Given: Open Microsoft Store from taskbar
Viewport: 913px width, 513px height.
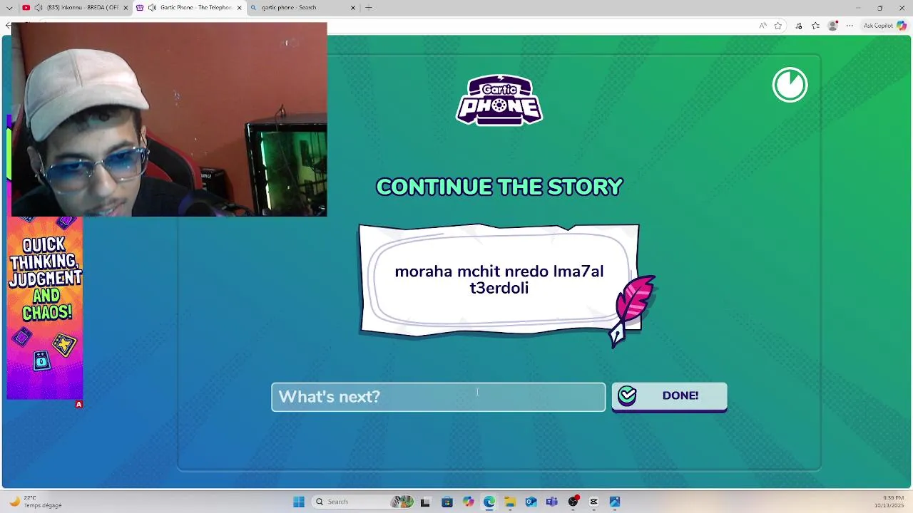Looking at the screenshot, I should point(447,502).
